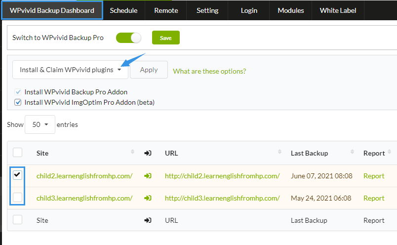Viewport: 397px width, 245px height.
Task: Sort table by Site column arrows
Action: coord(132,152)
